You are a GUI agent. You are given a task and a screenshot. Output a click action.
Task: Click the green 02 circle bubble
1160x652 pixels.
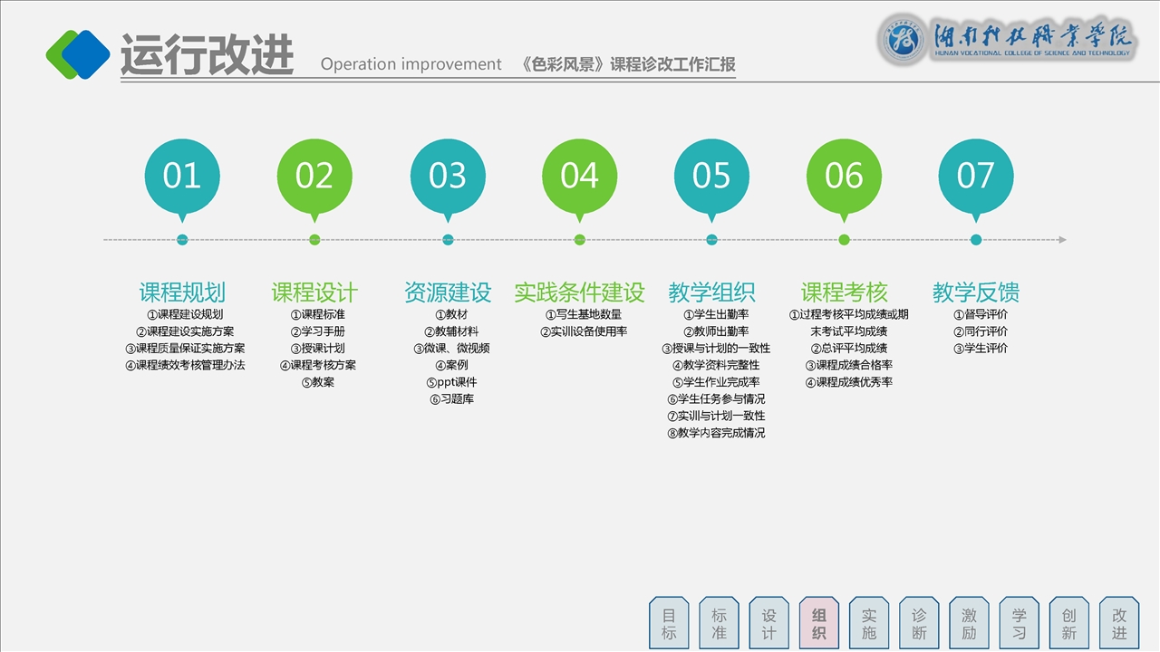[x=314, y=176]
